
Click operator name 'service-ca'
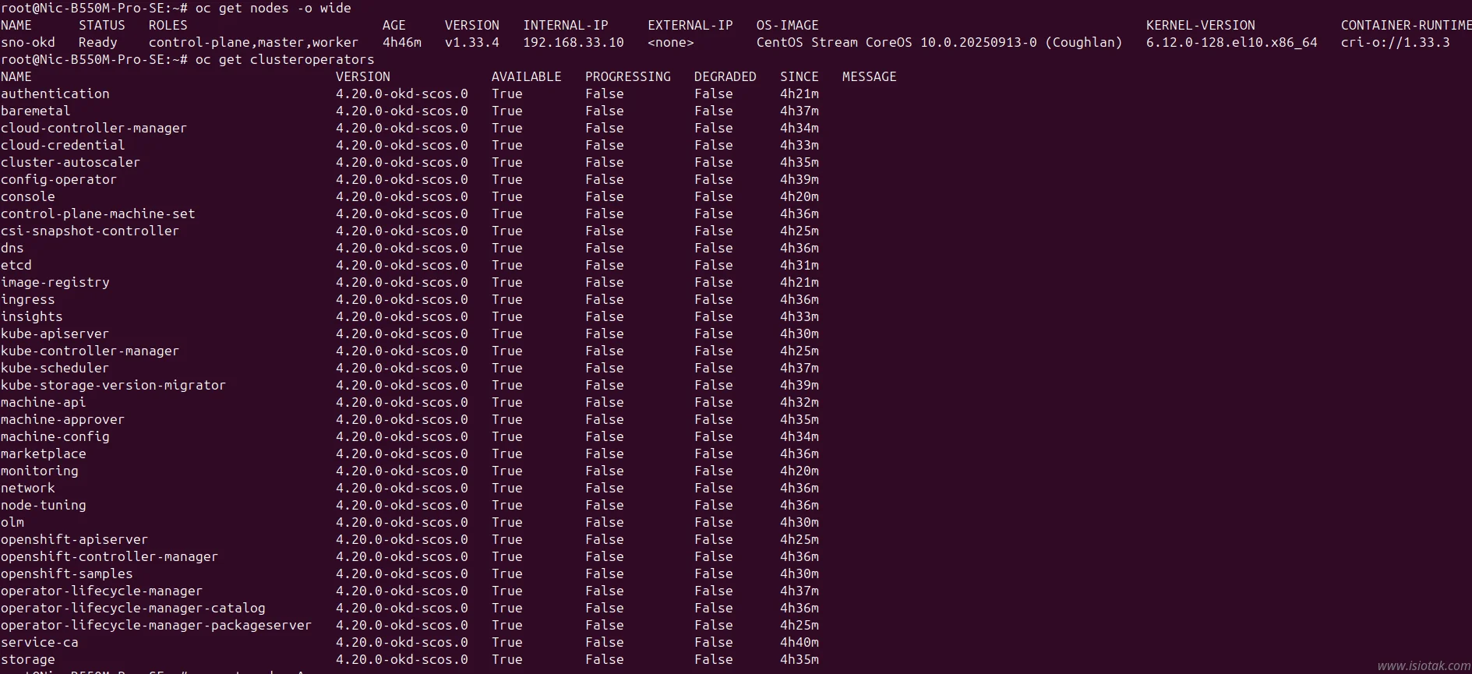click(40, 643)
